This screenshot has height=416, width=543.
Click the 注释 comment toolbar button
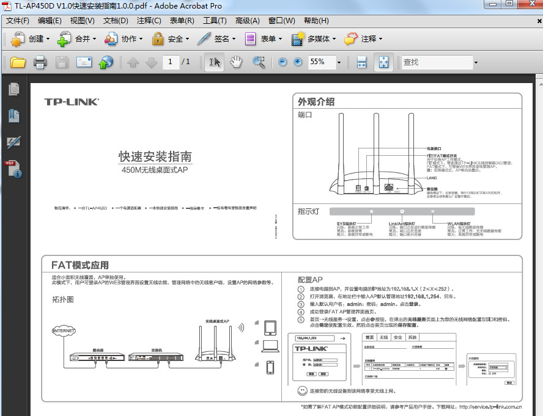point(363,38)
